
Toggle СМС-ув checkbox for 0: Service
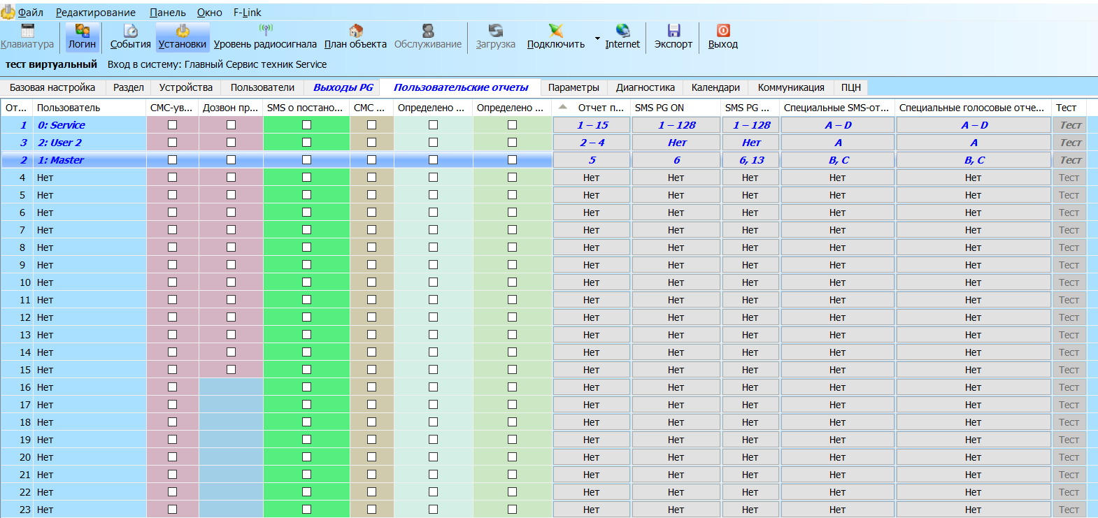(x=173, y=125)
